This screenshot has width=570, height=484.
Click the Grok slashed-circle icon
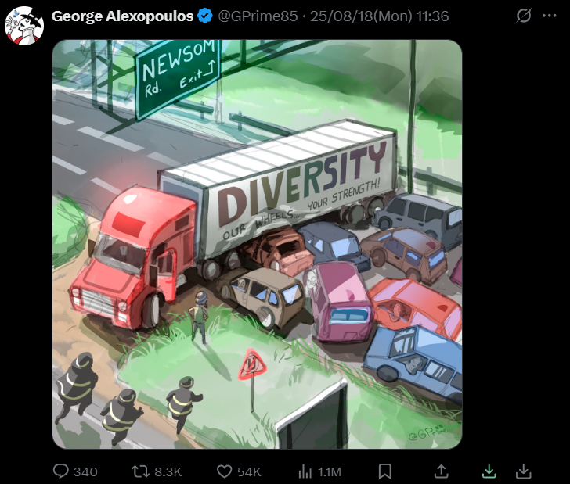click(x=524, y=16)
